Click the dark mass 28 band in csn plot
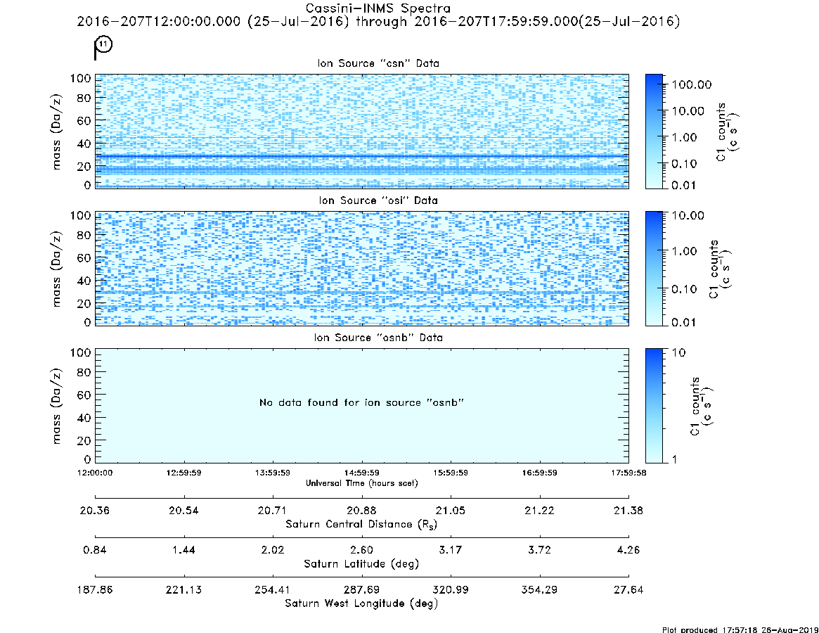 coord(361,155)
